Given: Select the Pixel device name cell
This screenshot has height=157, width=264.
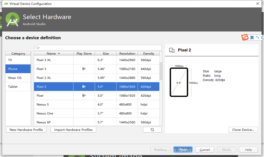Looking at the screenshot, I should [x=53, y=96].
